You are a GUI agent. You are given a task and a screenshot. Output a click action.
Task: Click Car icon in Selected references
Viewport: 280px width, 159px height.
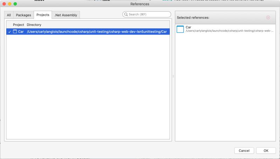tap(180, 29)
